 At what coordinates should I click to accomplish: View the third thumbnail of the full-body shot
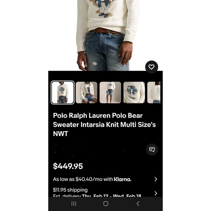pyautogui.click(x=110, y=92)
